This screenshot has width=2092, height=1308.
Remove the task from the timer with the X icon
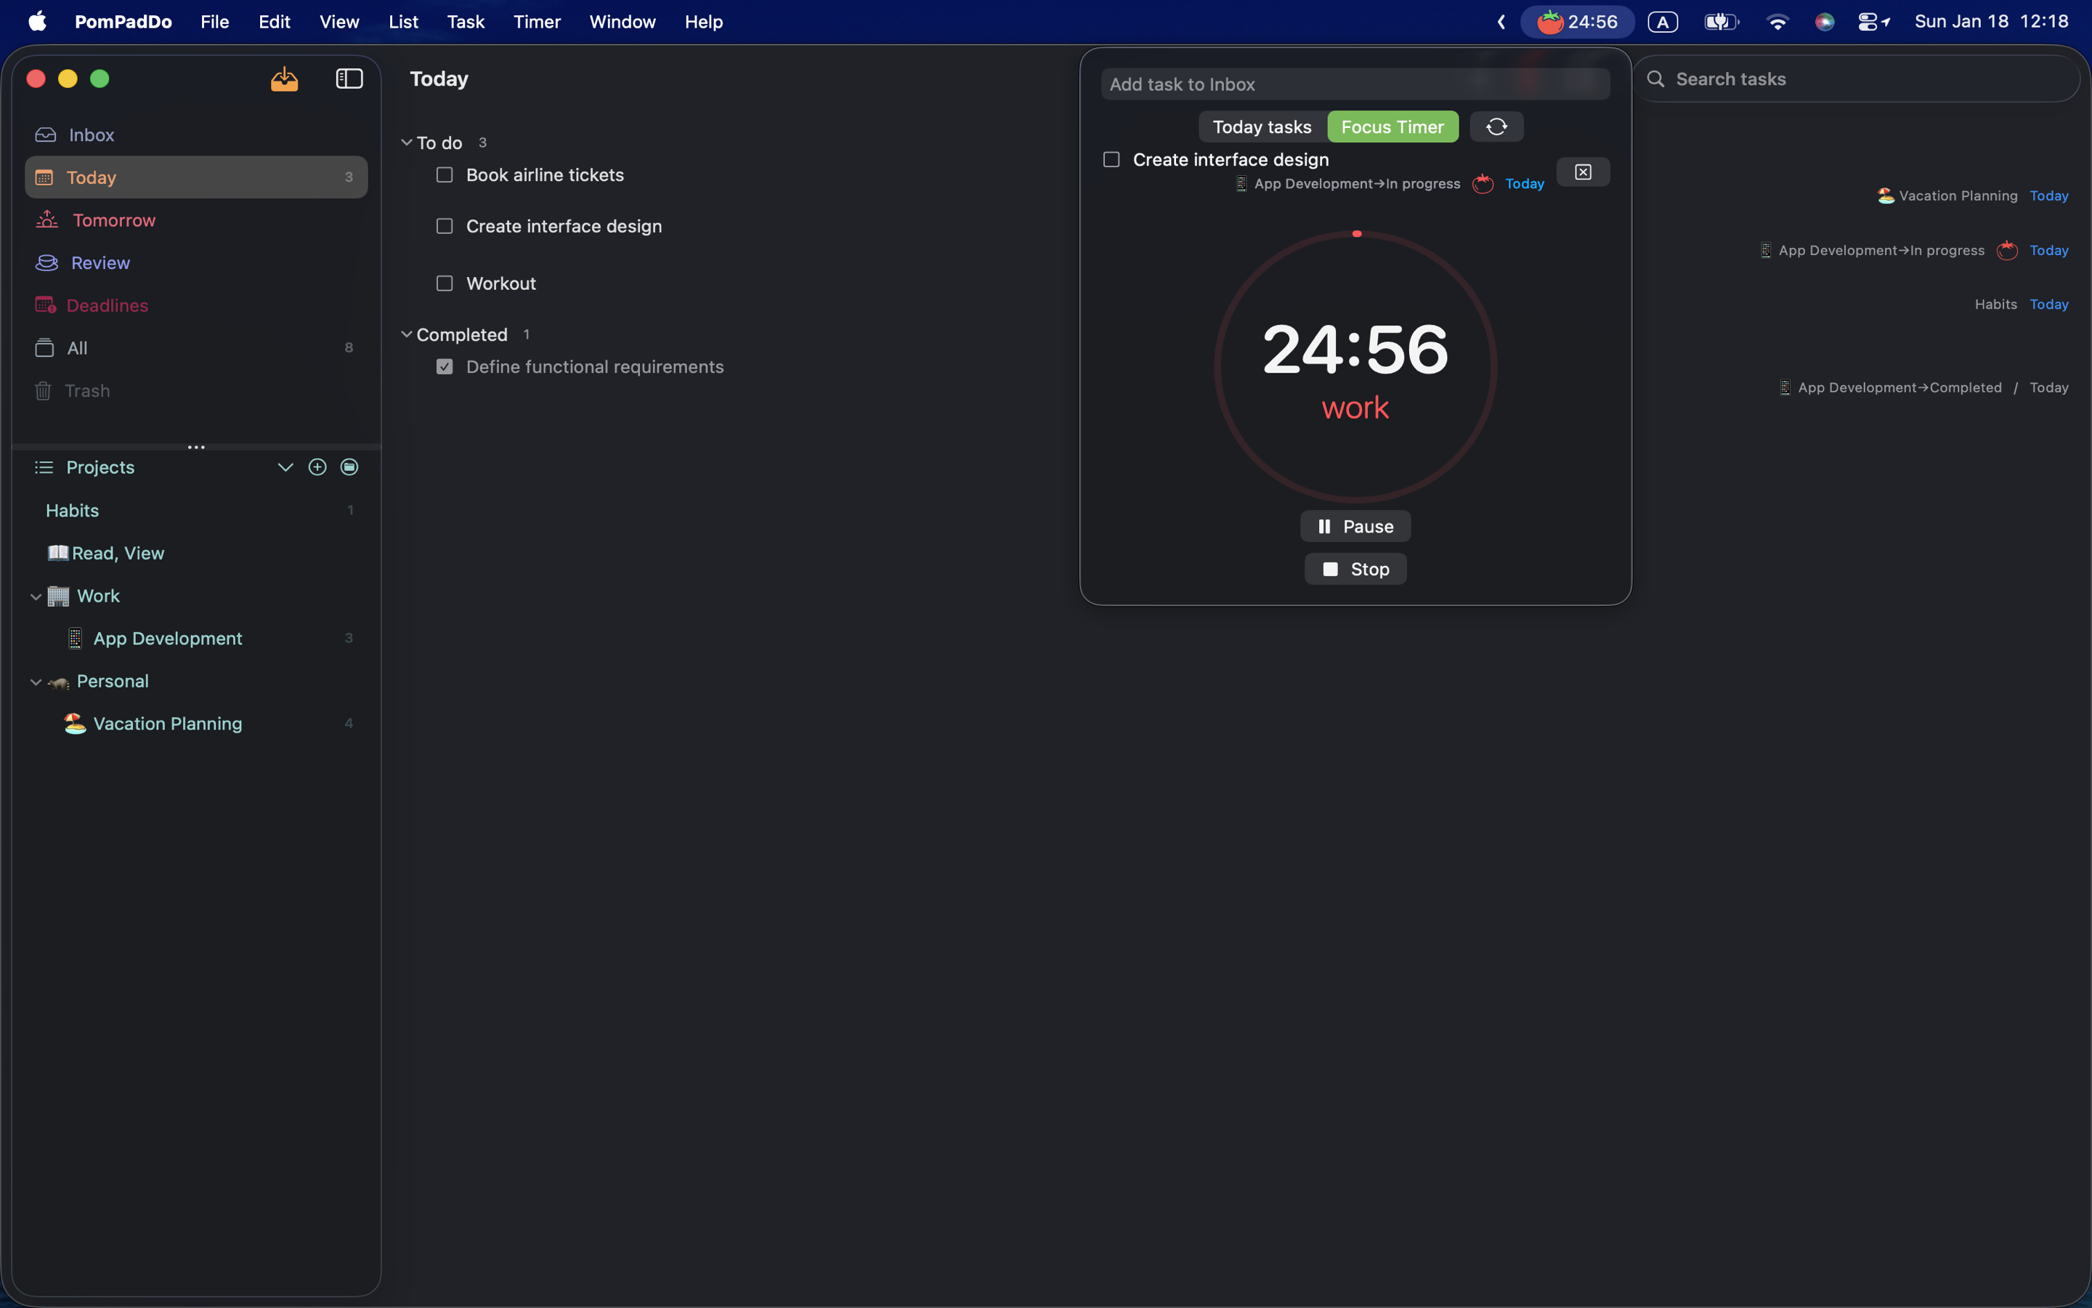pos(1583,172)
